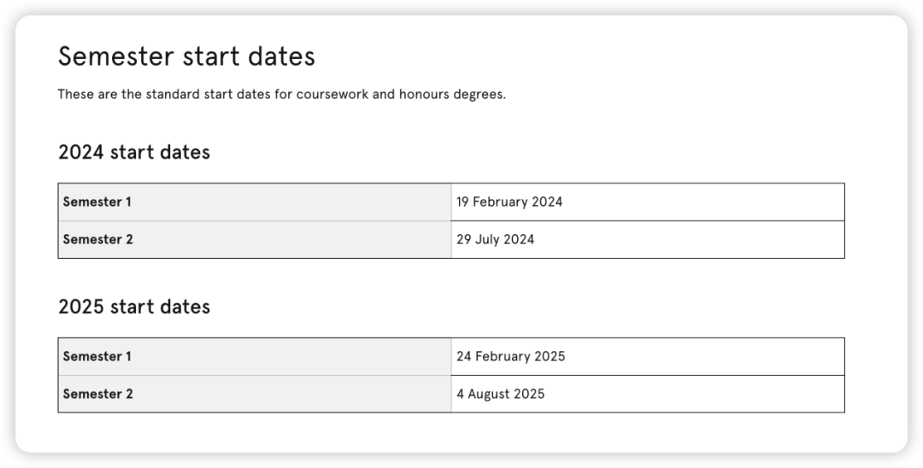Click the word 'honours' in the description

424,94
